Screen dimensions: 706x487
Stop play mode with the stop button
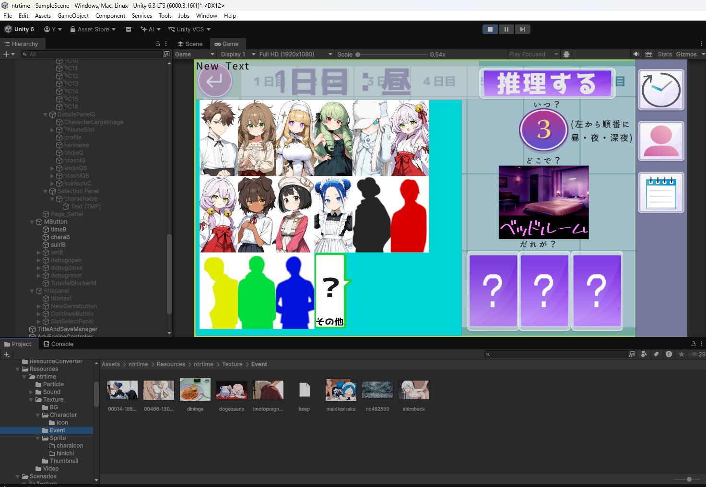tap(490, 29)
